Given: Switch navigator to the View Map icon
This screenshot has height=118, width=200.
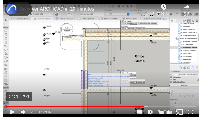Looking at the screenshot, I should [189, 21].
